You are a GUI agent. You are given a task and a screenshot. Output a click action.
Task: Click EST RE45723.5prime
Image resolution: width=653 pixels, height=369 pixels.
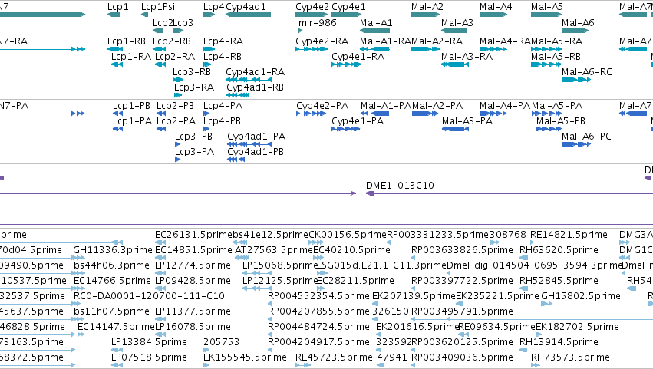coord(303,365)
